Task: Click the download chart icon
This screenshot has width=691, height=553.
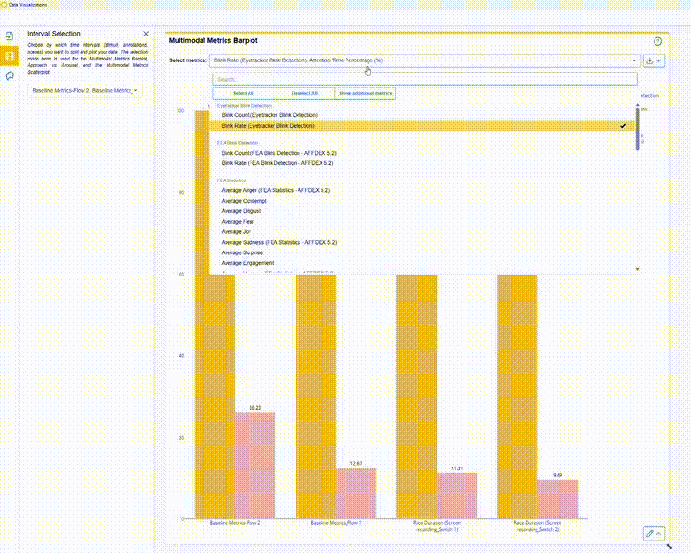Action: (x=650, y=60)
